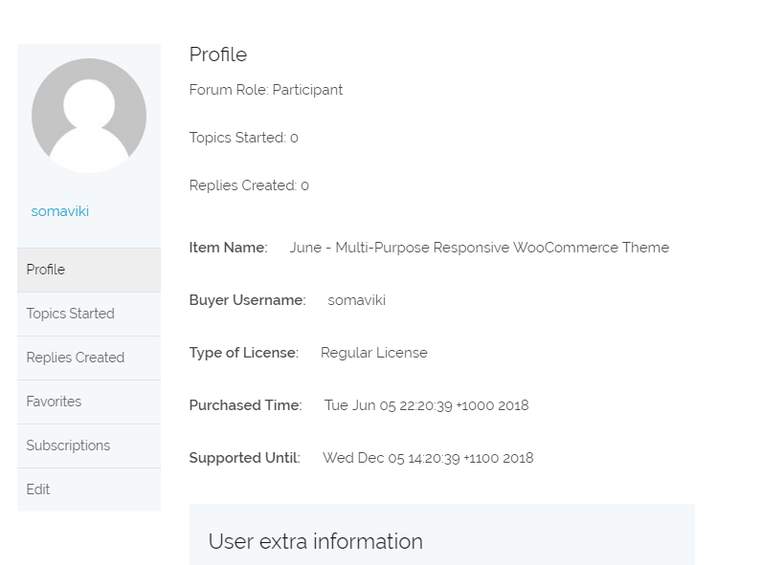Viewport: 784px width, 565px height.
Task: Click the User extra information heading
Action: coord(316,541)
